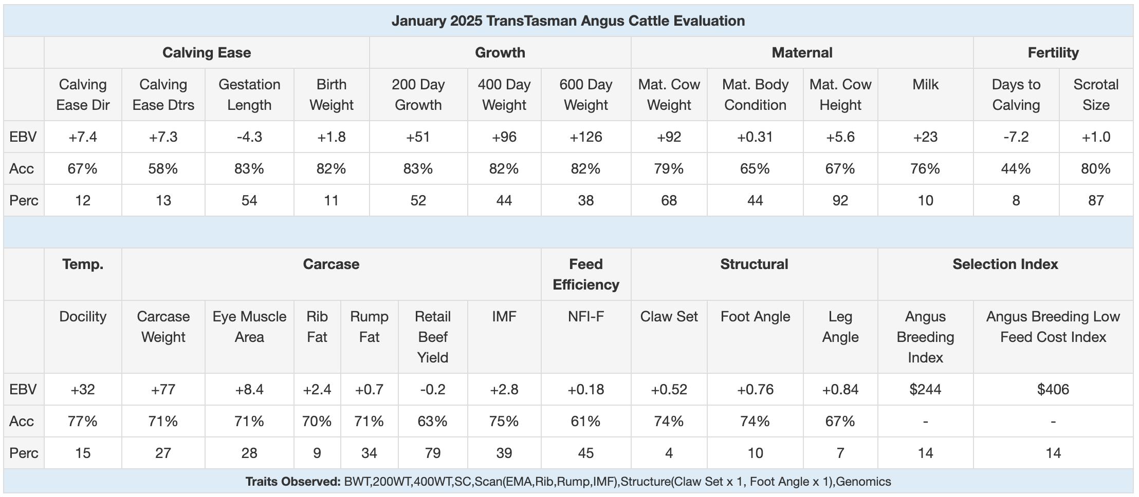This screenshot has height=497, width=1139.
Task: Select the Claw Set column header
Action: (669, 317)
